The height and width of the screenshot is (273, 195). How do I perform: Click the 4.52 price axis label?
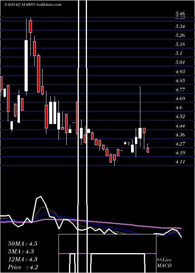tap(180, 117)
